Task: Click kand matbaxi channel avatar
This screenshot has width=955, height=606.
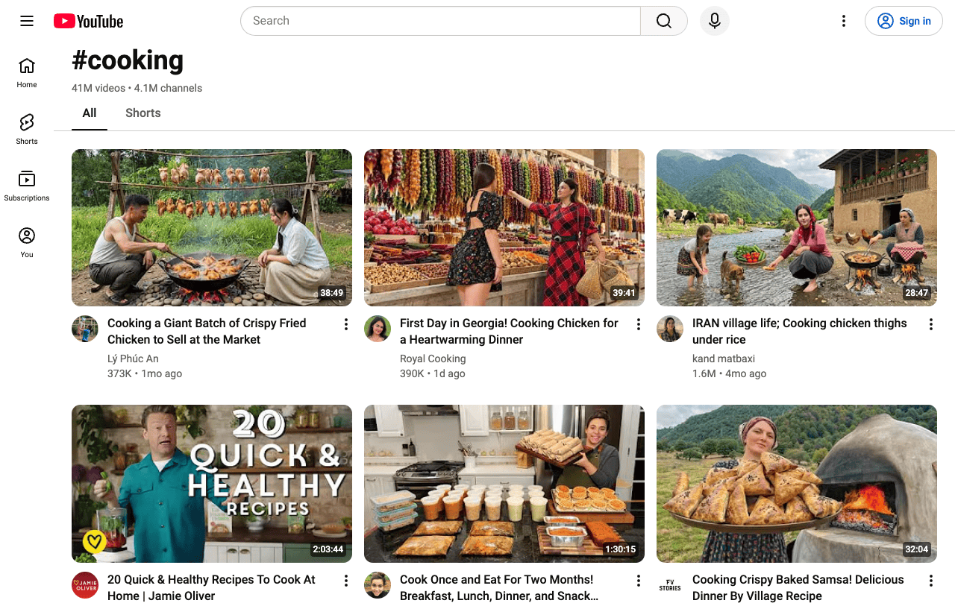Action: [x=670, y=329]
